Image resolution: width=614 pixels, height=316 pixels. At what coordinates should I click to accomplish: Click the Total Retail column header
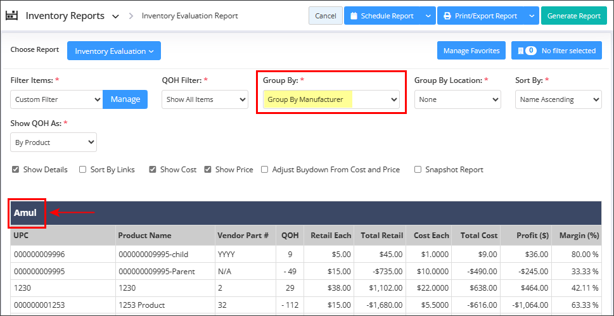[x=380, y=236]
